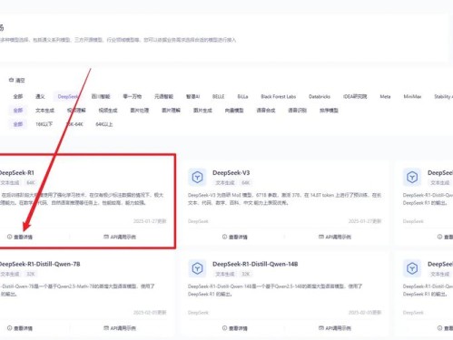
Task: Filter models by 视觉理解 type
Action: click(x=76, y=111)
